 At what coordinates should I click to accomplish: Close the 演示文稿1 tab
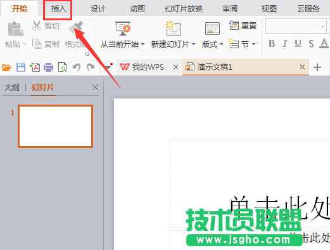click(x=302, y=67)
